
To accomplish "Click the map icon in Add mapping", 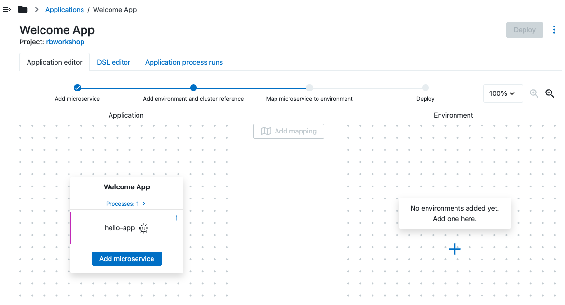I will 266,131.
